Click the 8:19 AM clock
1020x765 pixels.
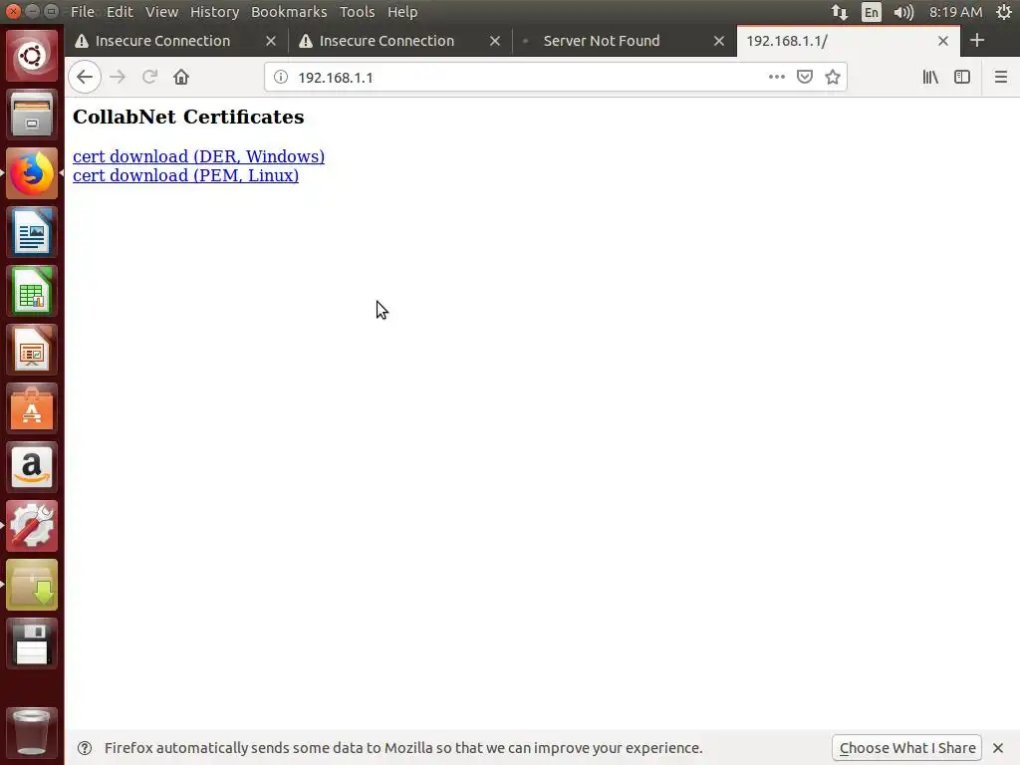click(955, 12)
